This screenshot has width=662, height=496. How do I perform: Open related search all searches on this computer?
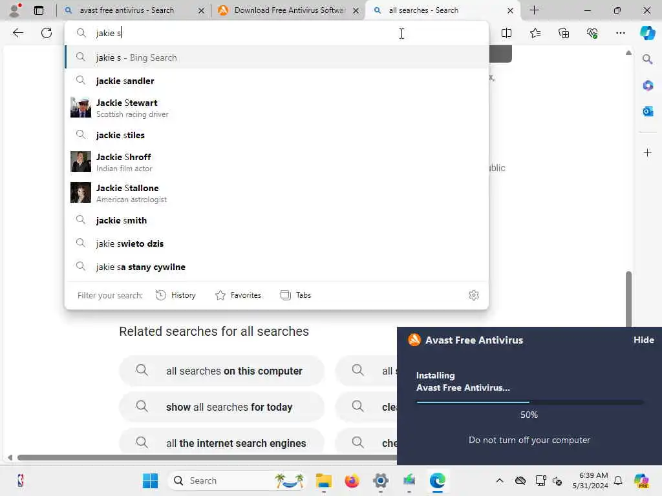tap(222, 371)
